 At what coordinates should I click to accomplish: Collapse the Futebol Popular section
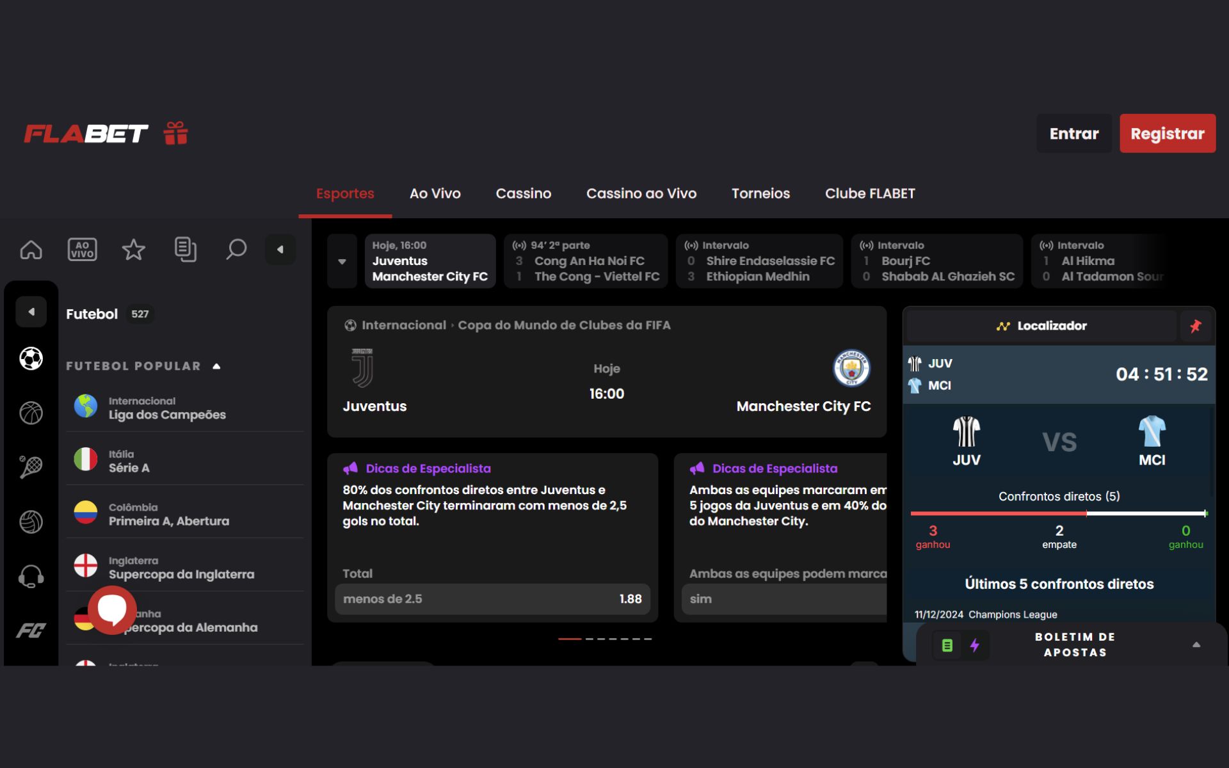216,366
